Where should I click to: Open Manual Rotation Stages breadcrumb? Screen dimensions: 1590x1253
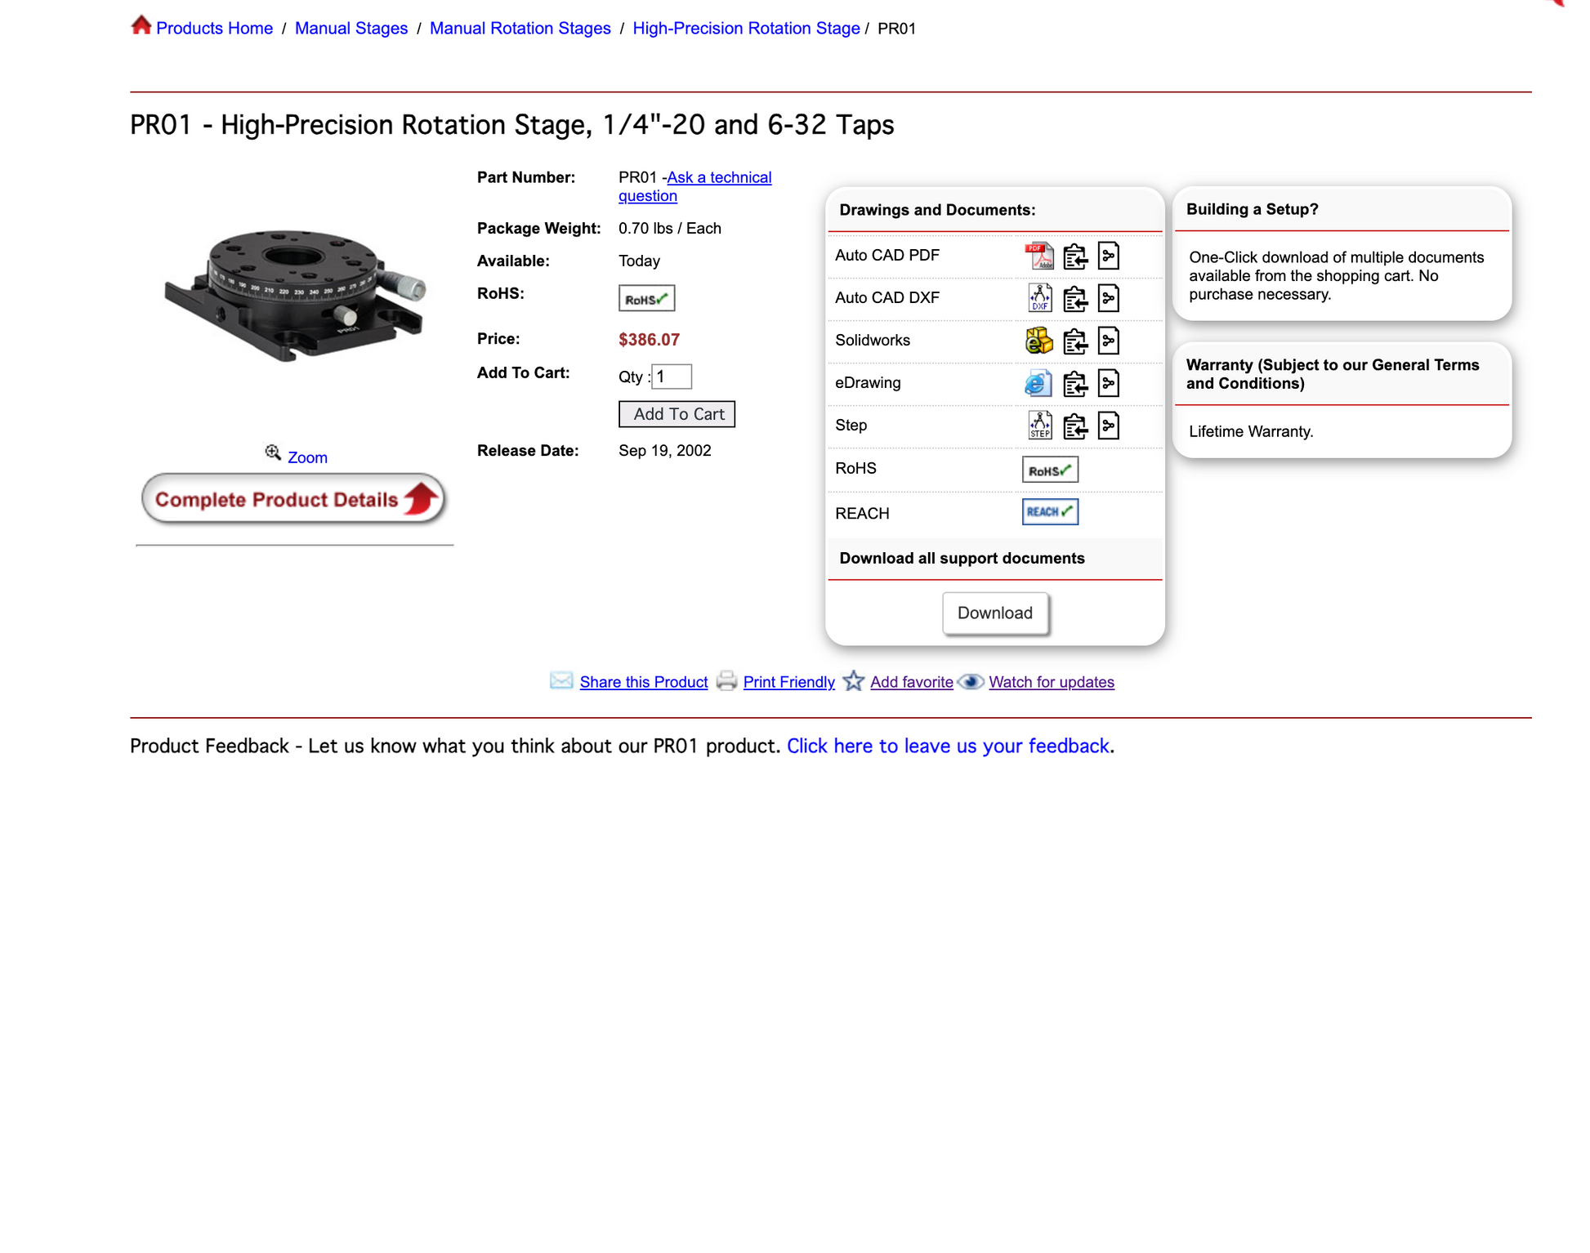tap(520, 28)
